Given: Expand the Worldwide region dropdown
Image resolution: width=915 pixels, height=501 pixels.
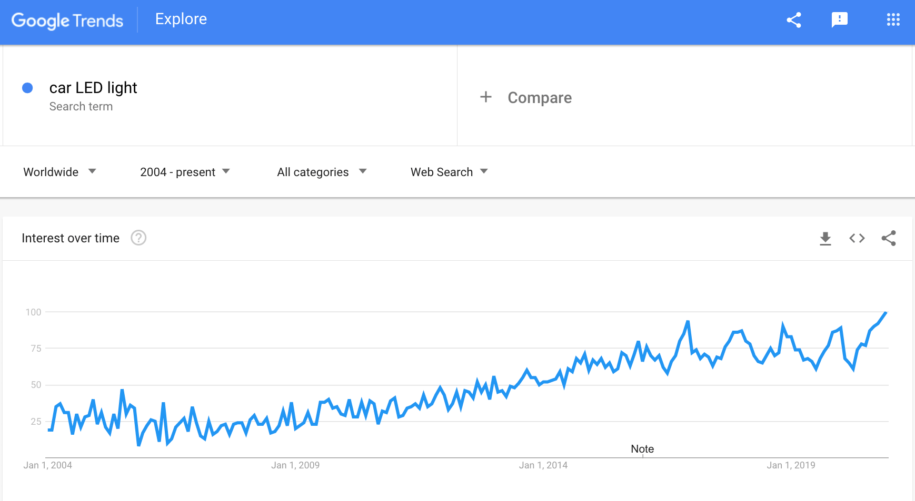Looking at the screenshot, I should tap(59, 172).
